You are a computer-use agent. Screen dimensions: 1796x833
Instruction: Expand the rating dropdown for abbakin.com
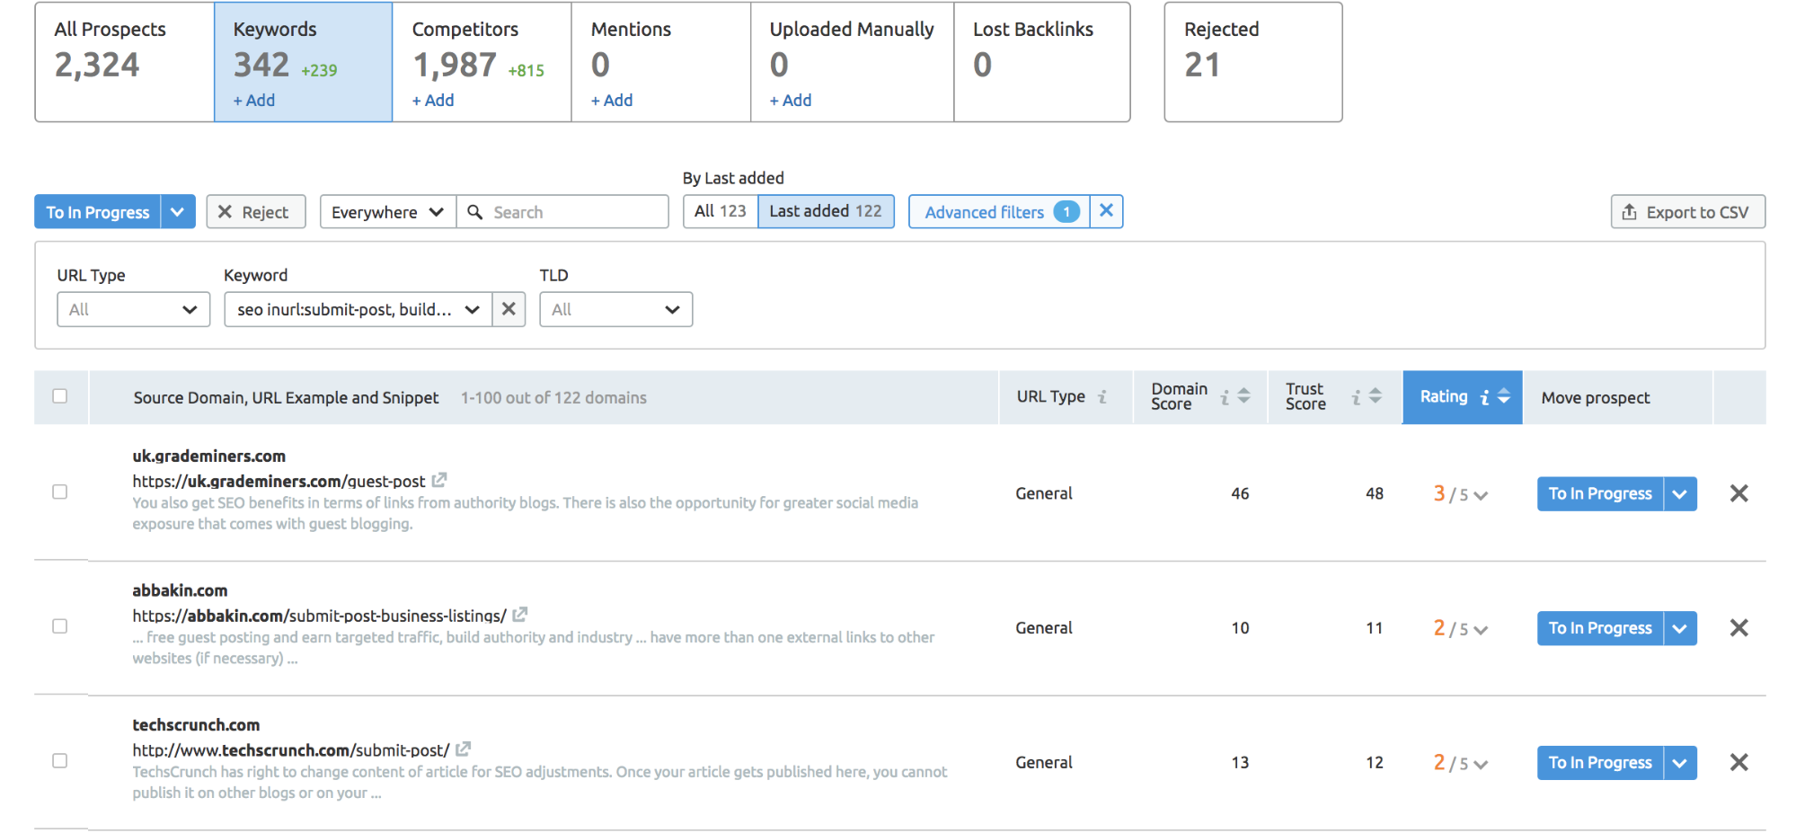(x=1481, y=628)
